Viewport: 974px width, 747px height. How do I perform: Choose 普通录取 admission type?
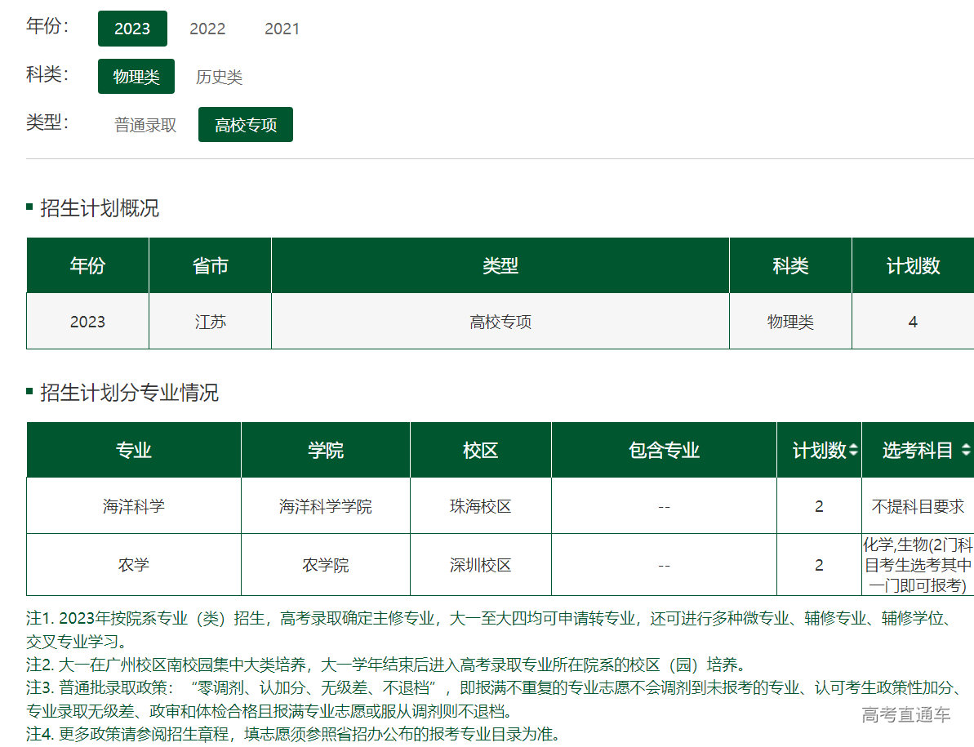coord(145,125)
